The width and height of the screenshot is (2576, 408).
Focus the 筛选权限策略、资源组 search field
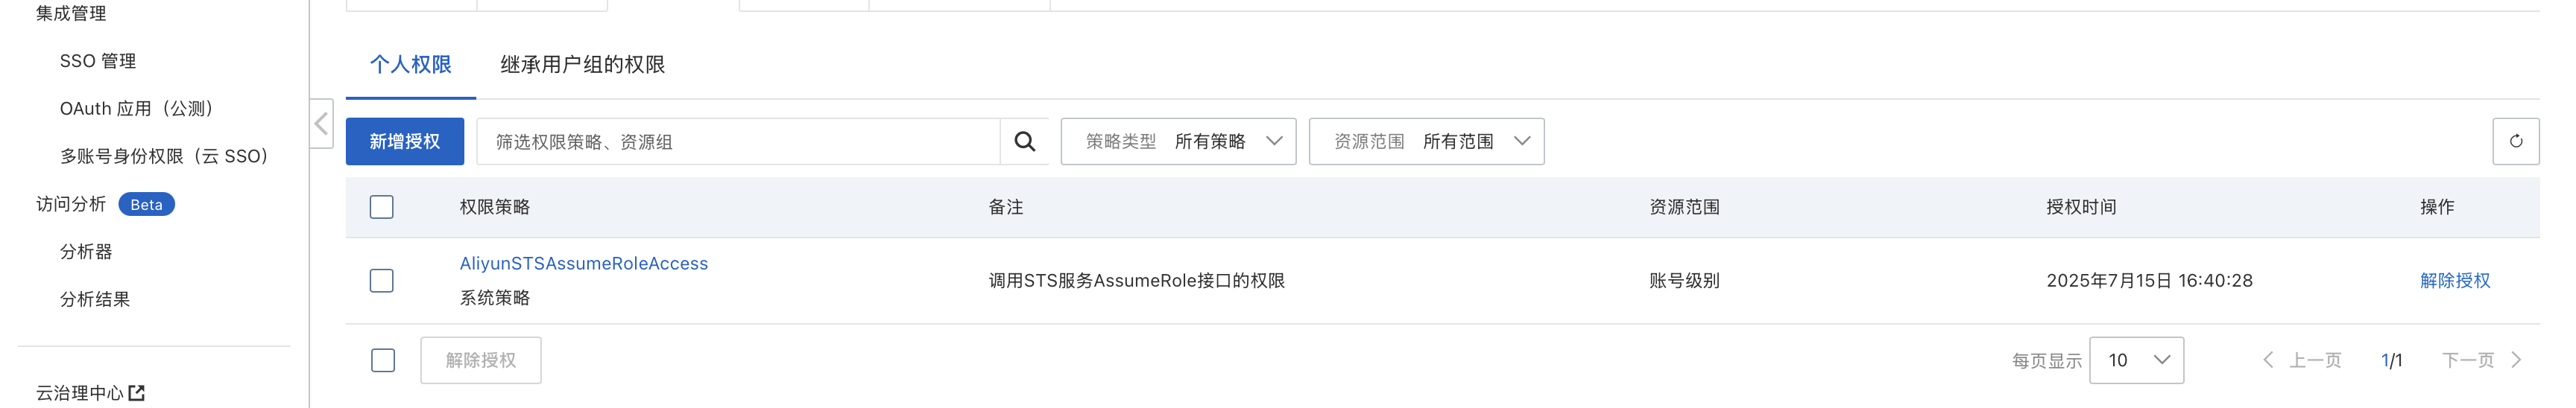(x=738, y=142)
